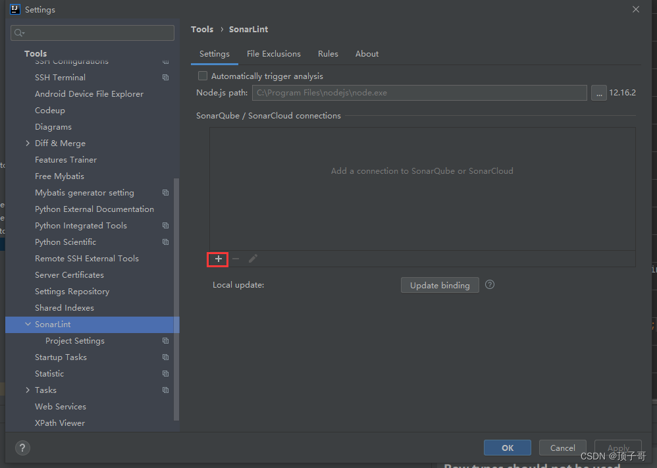
Task: Click the Node.js version text 12.16.2
Action: [622, 93]
